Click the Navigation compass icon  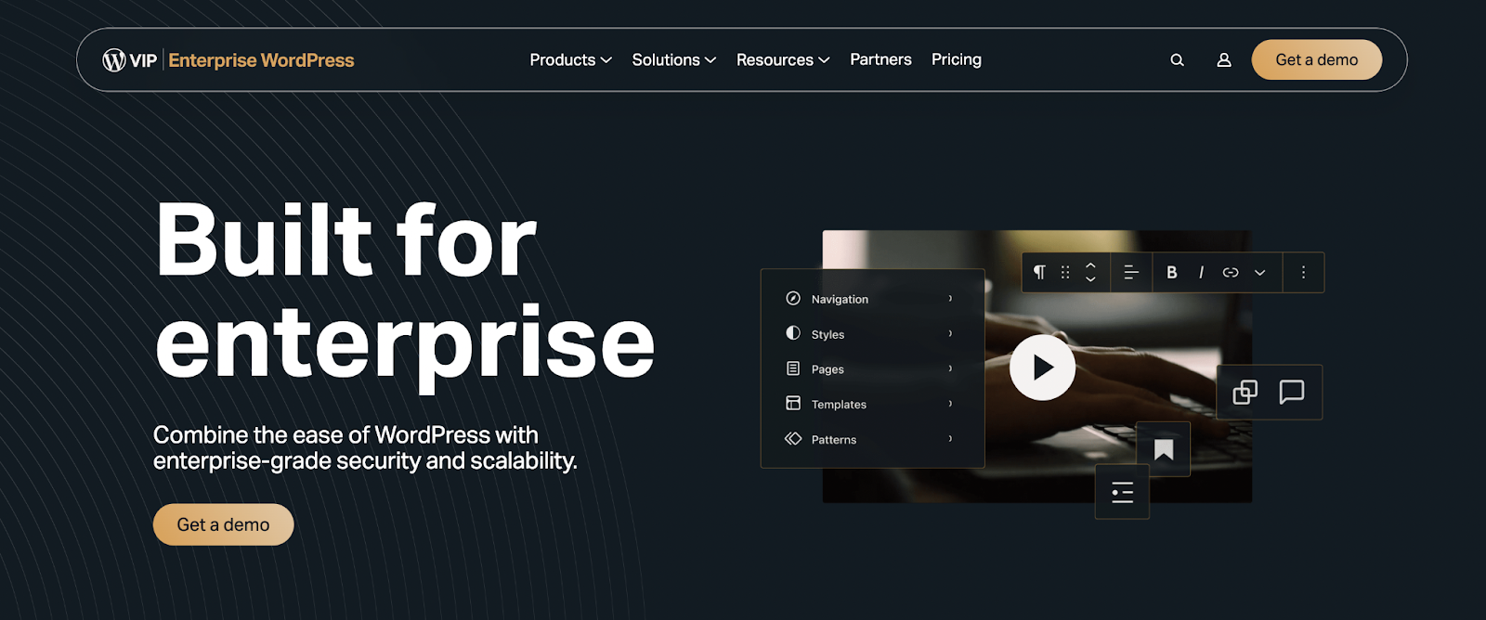793,298
